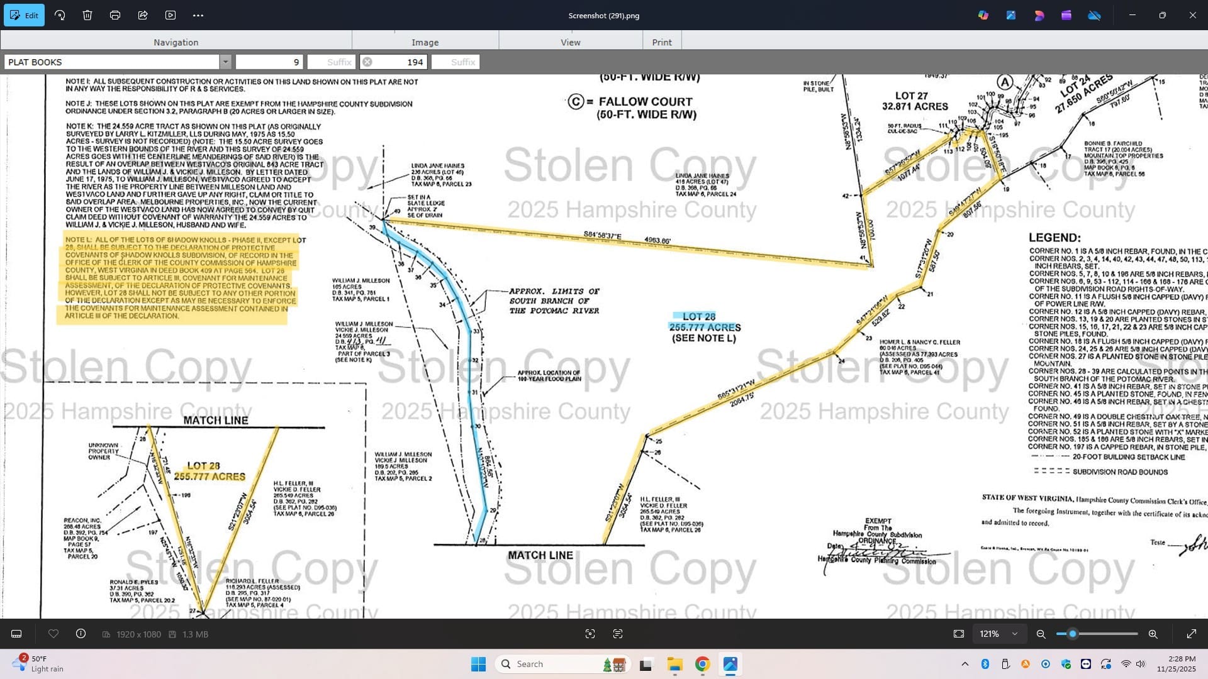Click the Print tab label
The height and width of the screenshot is (679, 1208).
[x=661, y=42]
